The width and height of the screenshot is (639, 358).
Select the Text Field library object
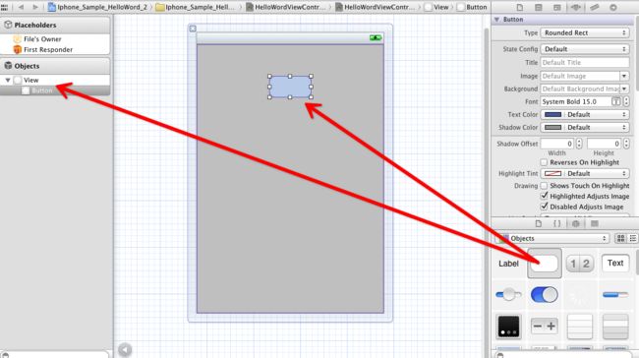tap(615, 263)
